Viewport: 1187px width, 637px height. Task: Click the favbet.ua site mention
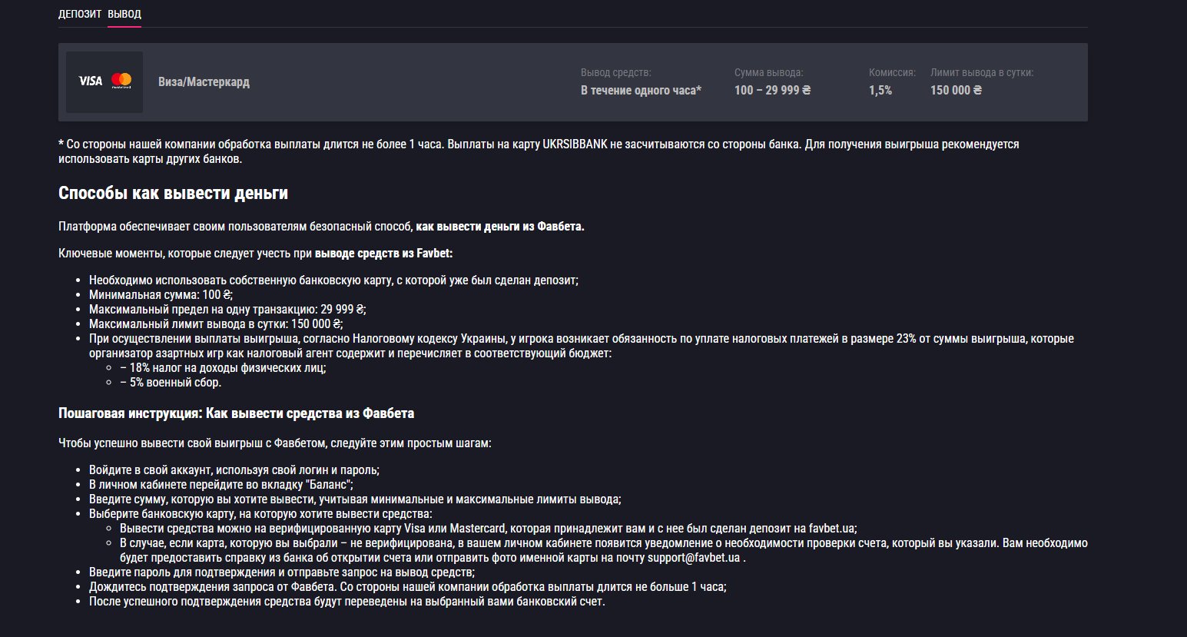tap(831, 529)
